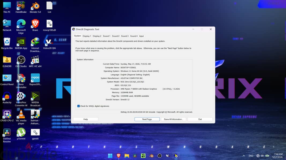Select the gpedit file icon

pos(35,134)
